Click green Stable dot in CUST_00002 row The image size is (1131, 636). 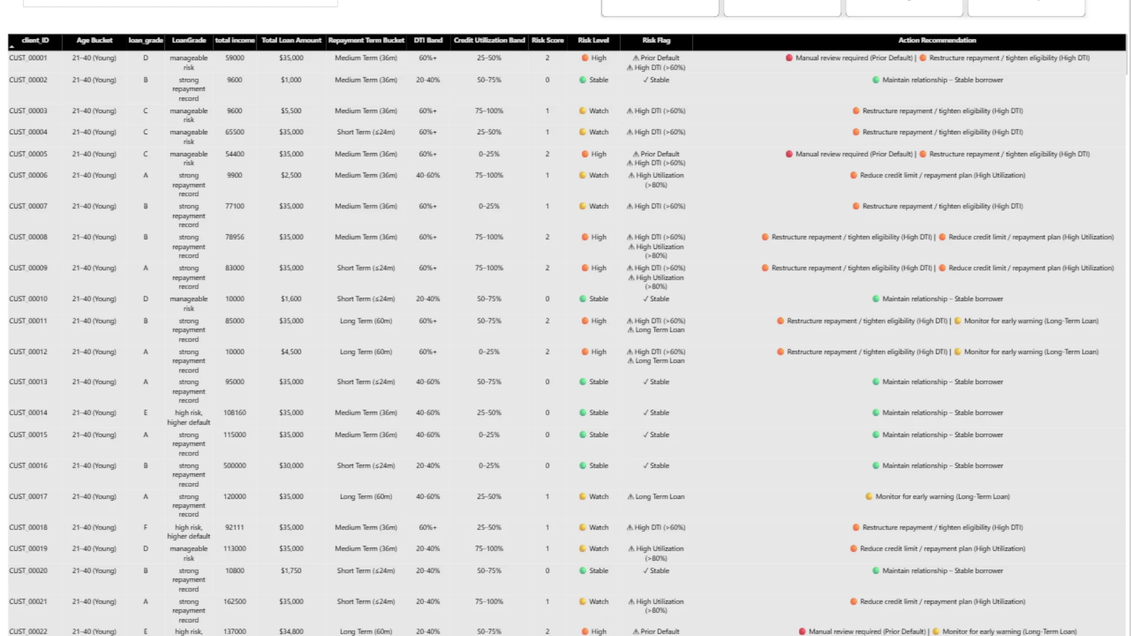pos(583,80)
